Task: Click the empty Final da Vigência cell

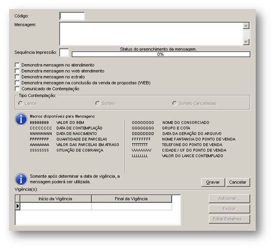Action: (x=131, y=206)
